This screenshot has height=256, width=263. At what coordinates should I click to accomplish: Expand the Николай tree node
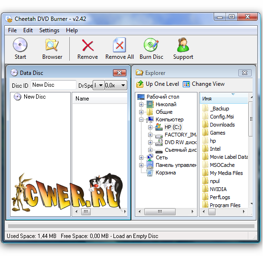tap(141, 104)
